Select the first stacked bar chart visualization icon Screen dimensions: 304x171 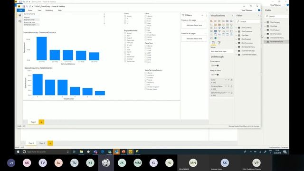coord(211,21)
